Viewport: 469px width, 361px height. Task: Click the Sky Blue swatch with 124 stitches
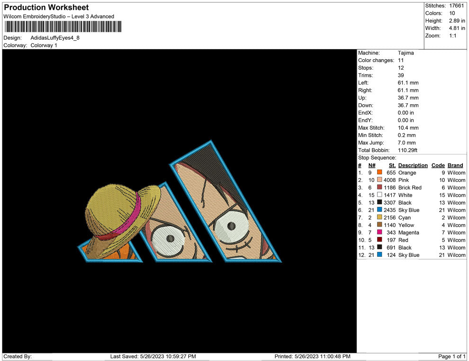(x=379, y=254)
